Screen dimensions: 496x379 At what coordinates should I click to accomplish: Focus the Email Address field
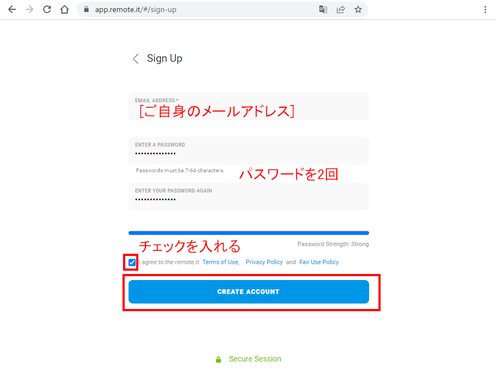click(x=248, y=111)
